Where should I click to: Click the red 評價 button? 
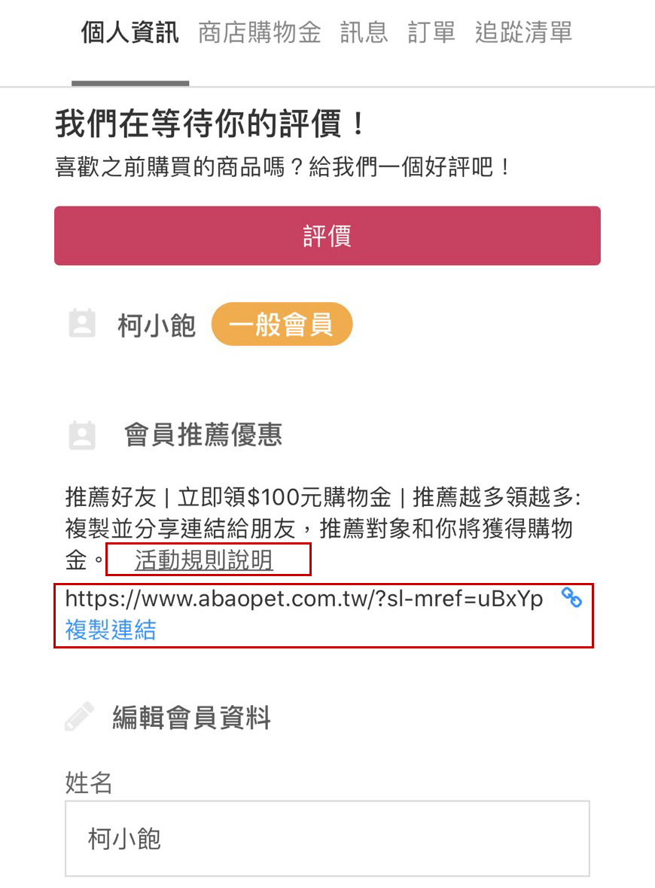click(327, 236)
